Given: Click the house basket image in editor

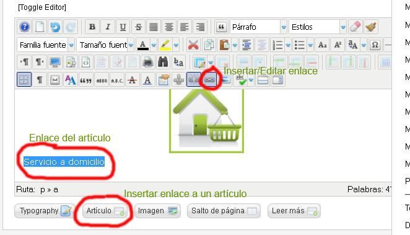Looking at the screenshot, I should point(207,121).
